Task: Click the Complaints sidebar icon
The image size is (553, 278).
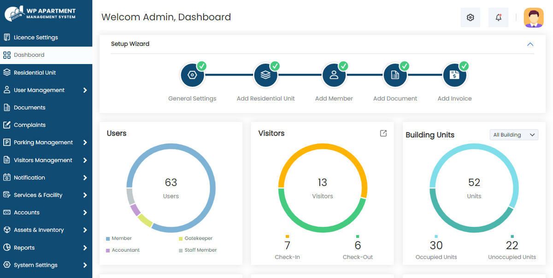Action: 7,125
